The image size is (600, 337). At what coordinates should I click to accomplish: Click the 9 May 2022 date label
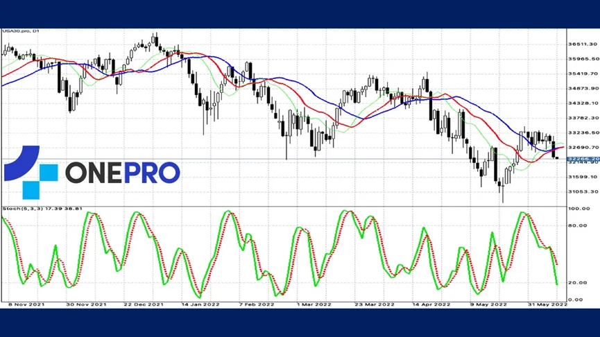click(x=488, y=304)
